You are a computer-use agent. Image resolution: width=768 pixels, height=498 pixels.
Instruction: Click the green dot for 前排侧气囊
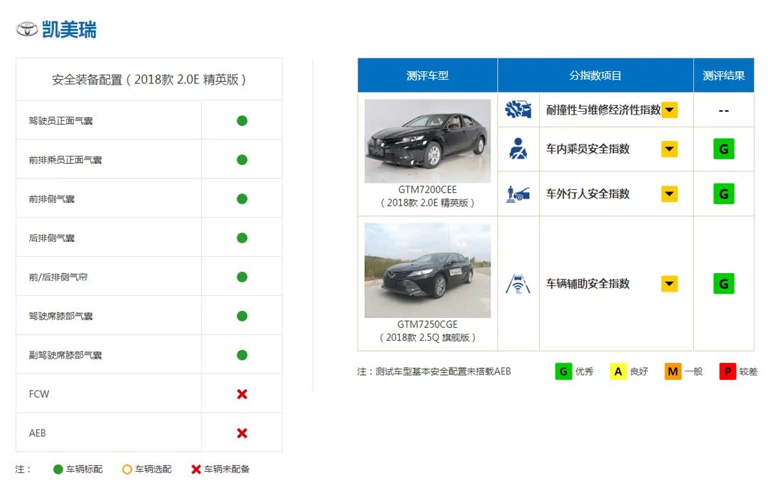pos(242,199)
